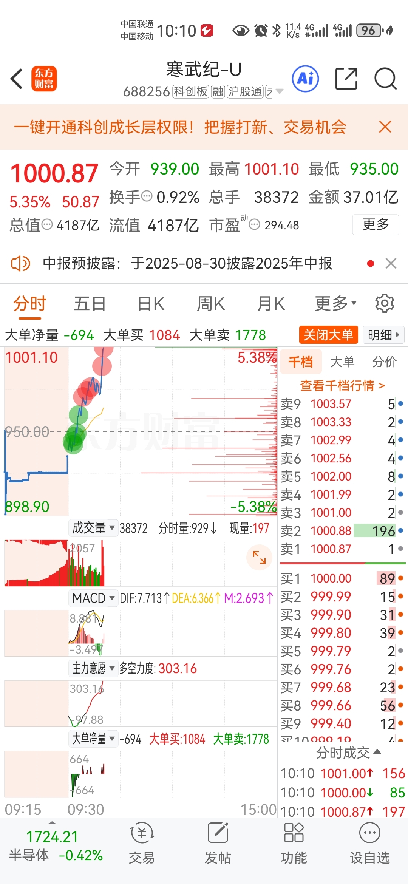Tap the 卖5 1002.00 row

342,476
